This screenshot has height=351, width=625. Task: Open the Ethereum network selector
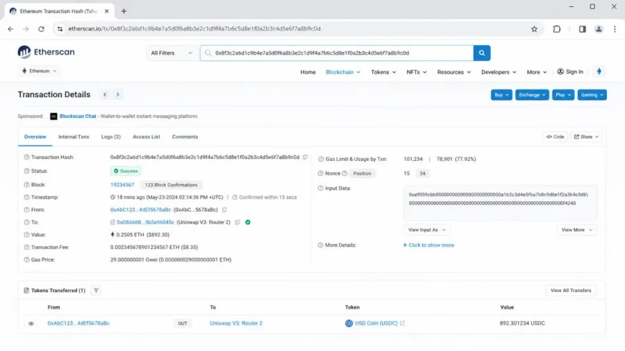[x=39, y=71]
